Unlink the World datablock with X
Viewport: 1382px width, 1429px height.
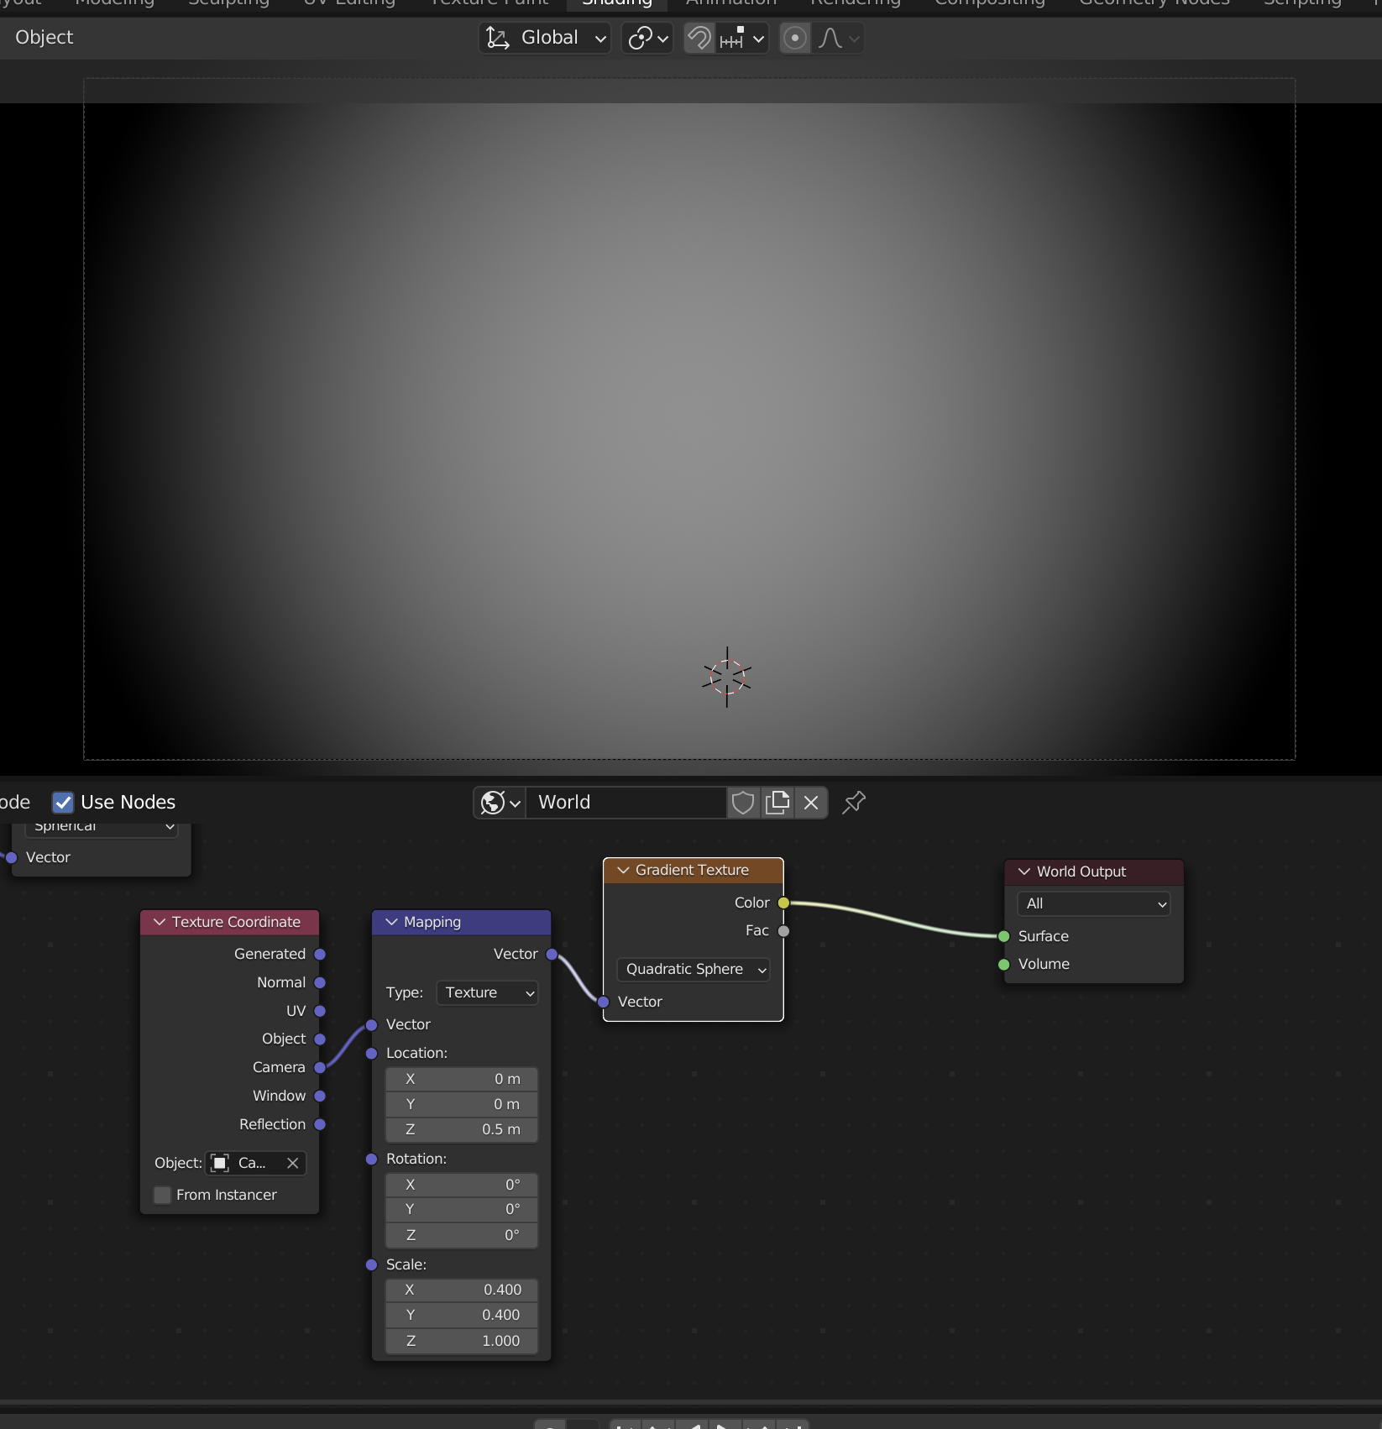[x=811, y=803]
